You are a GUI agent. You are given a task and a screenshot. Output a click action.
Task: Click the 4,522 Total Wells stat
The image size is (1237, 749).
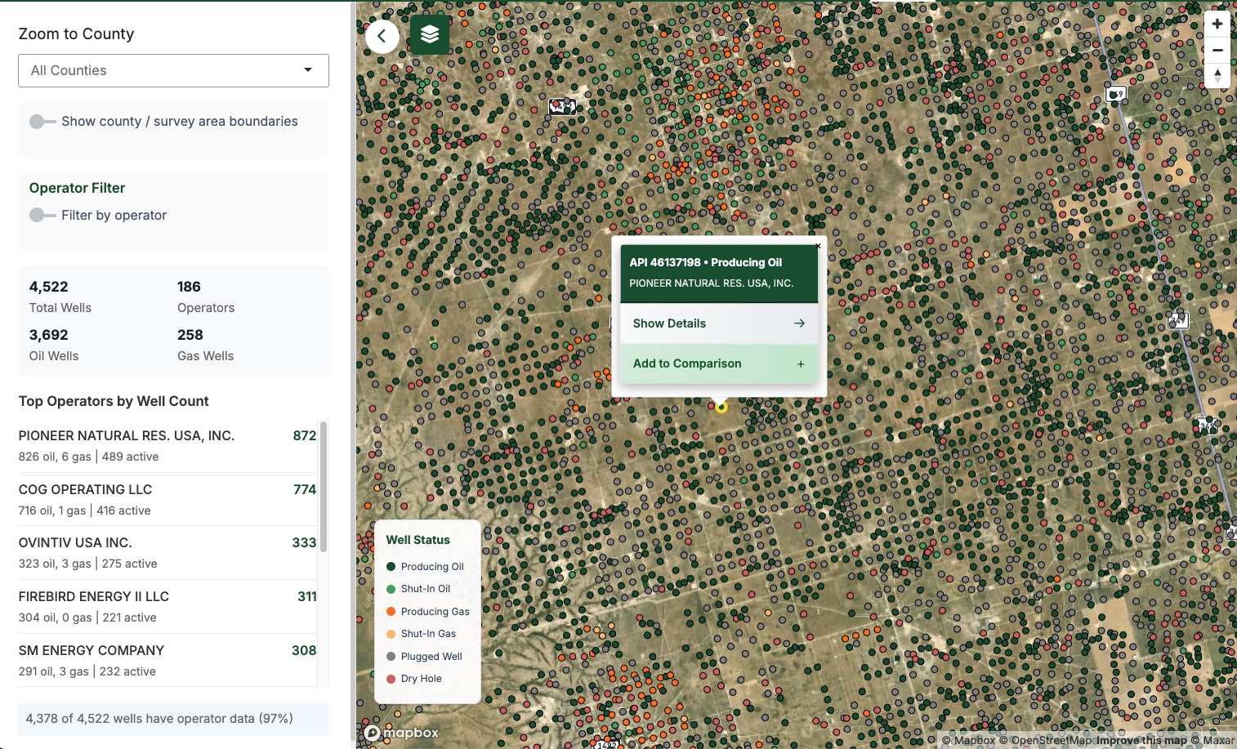[60, 296]
